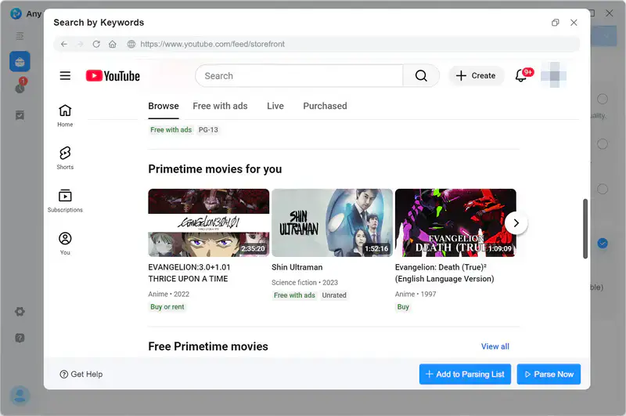Click the blue toolbox icon in background sidebar
The height and width of the screenshot is (416, 626).
[20, 62]
